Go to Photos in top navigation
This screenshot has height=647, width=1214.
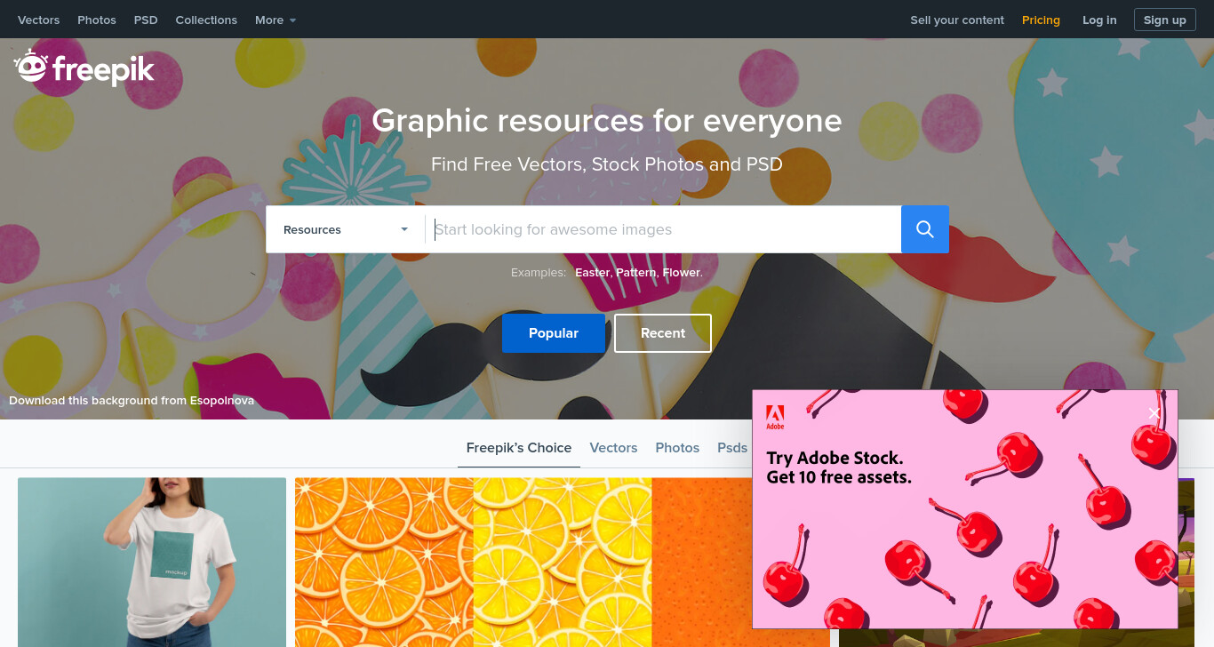(x=97, y=20)
